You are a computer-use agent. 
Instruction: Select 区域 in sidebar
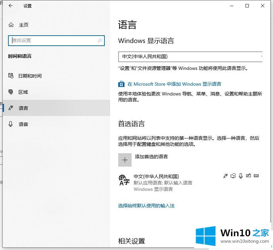pos(56,92)
